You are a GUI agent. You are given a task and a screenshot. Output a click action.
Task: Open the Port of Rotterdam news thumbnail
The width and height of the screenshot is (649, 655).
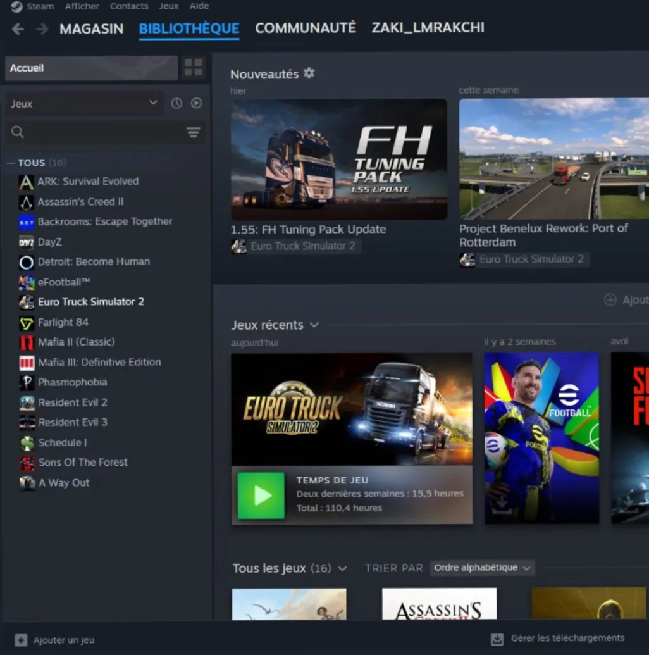[553, 159]
